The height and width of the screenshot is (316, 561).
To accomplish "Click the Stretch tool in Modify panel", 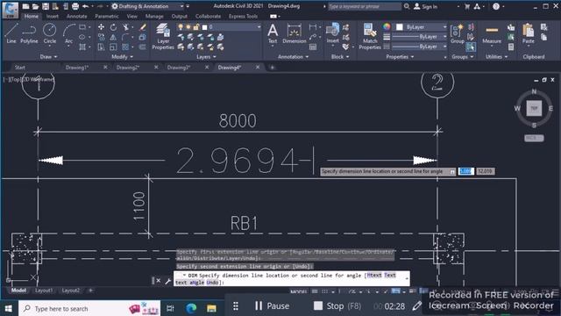I will (x=102, y=47).
